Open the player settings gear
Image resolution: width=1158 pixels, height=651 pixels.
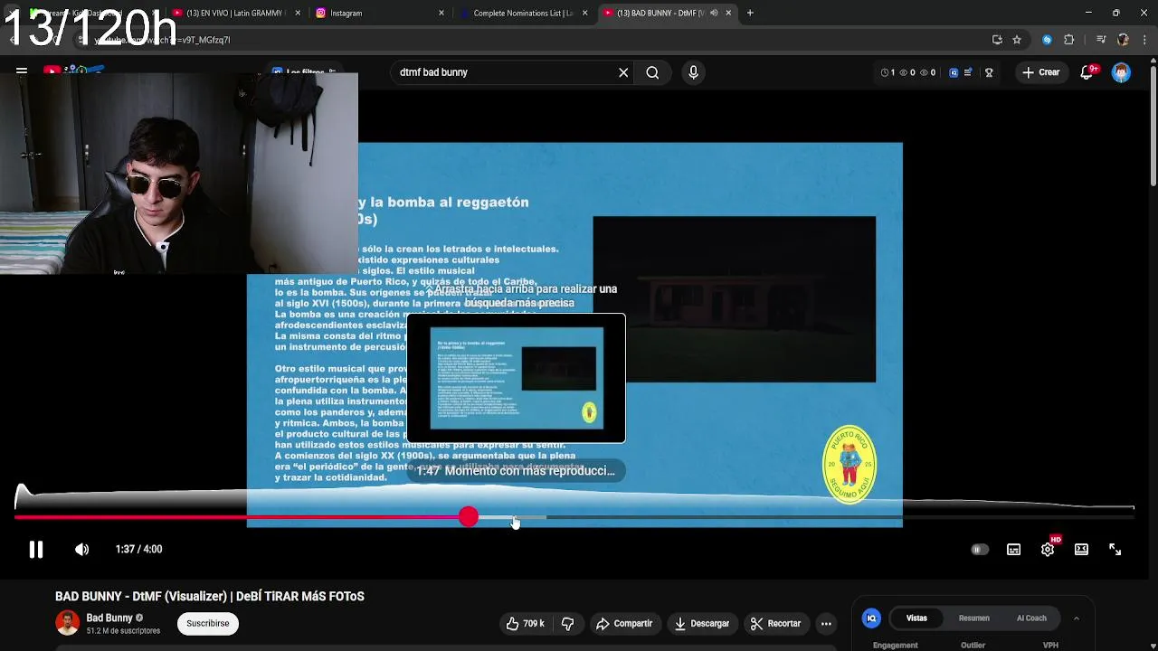(1048, 550)
